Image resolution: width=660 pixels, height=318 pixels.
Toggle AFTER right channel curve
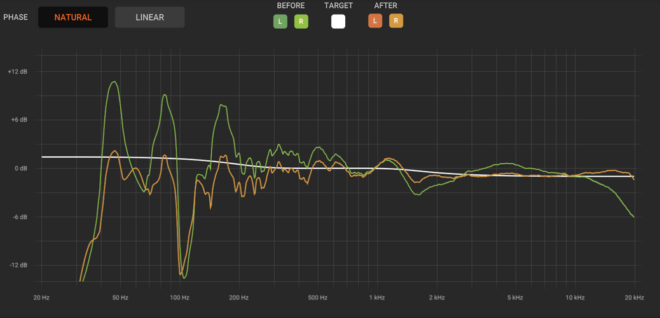[x=395, y=20]
